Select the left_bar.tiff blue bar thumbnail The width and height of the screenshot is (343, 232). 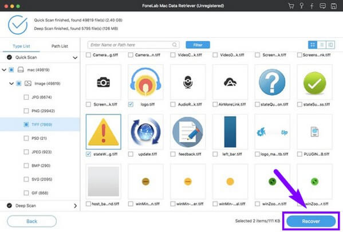(x=230, y=132)
